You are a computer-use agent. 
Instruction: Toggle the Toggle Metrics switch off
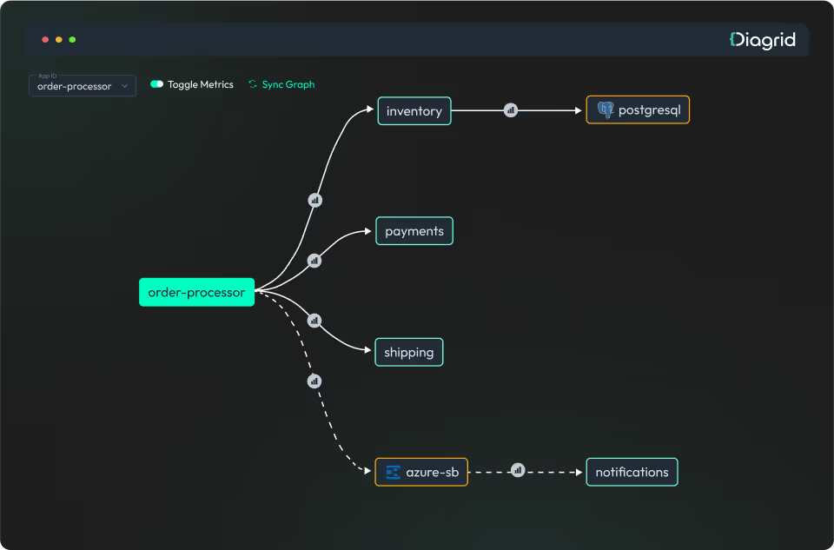pyautogui.click(x=156, y=84)
